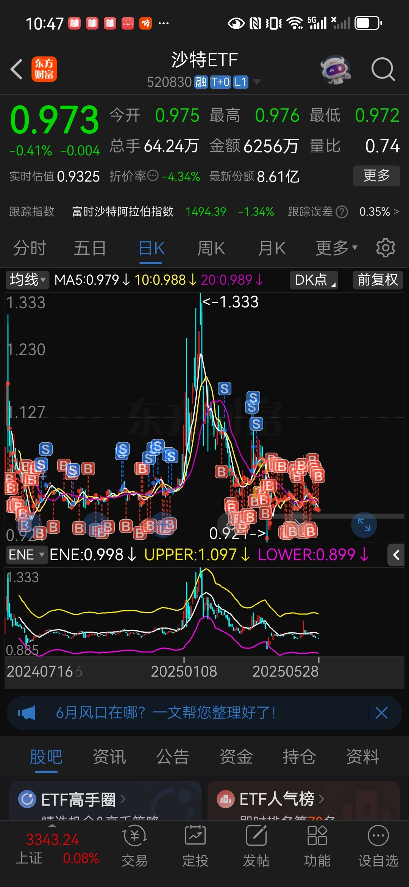Image resolution: width=409 pixels, height=887 pixels.
Task: Expand chart to fullscreen icon
Action: tap(364, 525)
